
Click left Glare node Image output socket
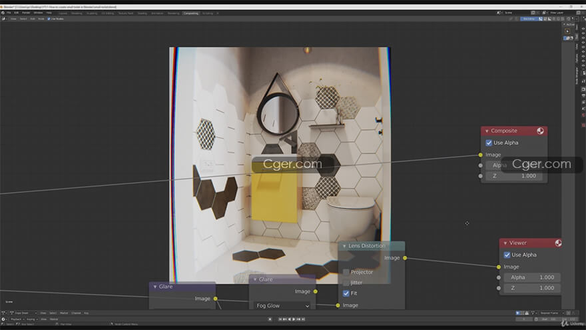click(215, 299)
